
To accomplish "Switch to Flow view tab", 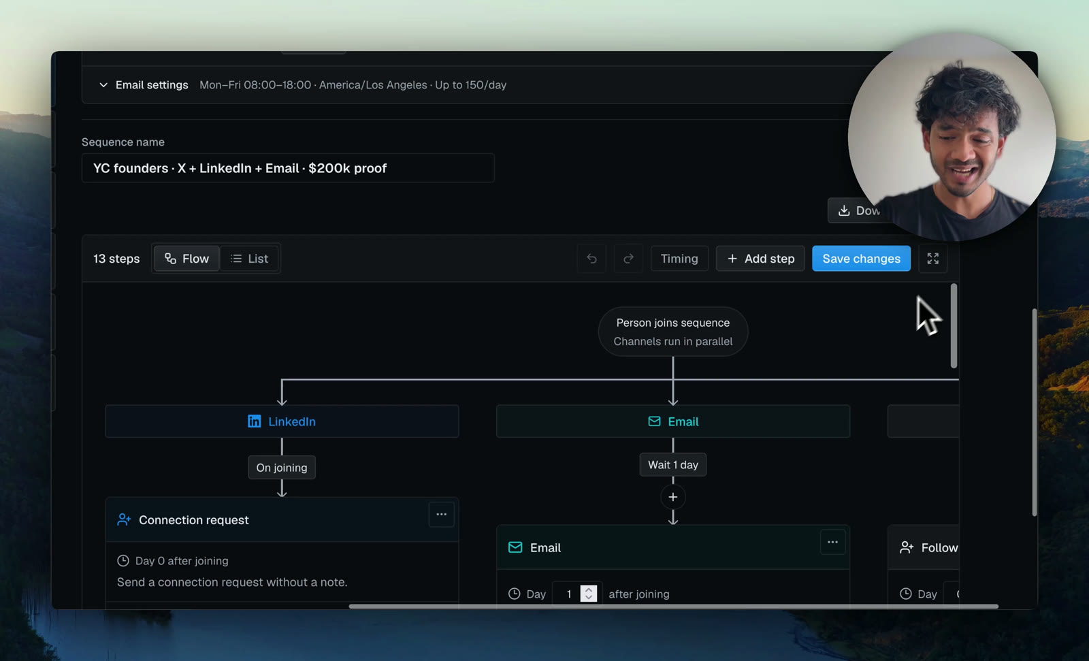I will (x=186, y=259).
